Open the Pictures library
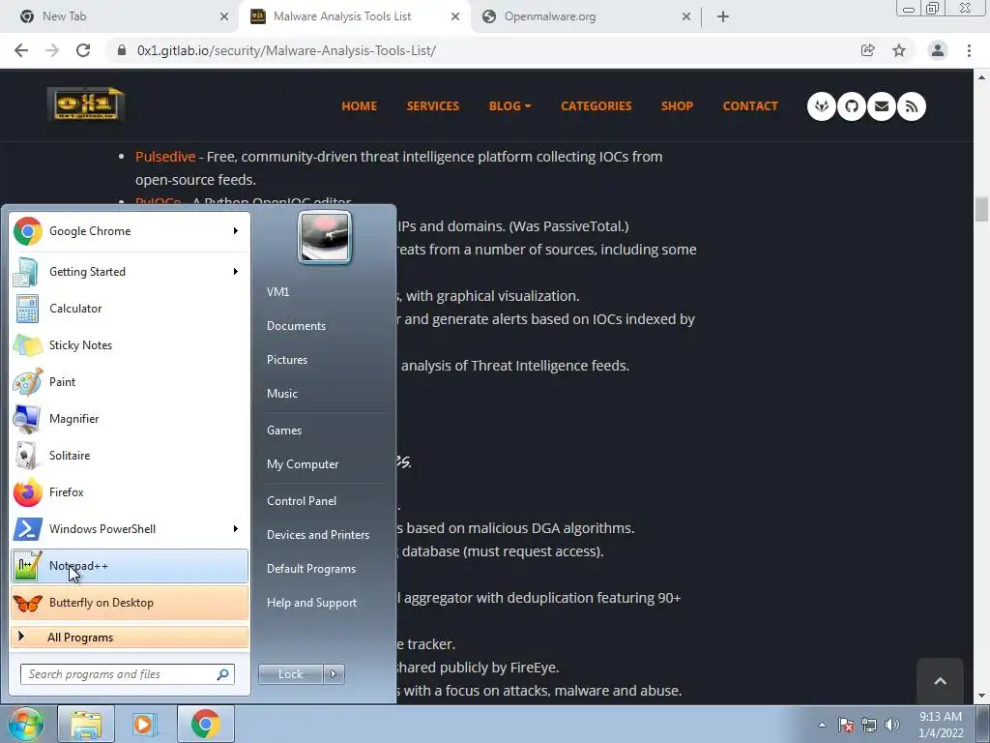Viewport: 990px width, 743px height. pyautogui.click(x=286, y=360)
